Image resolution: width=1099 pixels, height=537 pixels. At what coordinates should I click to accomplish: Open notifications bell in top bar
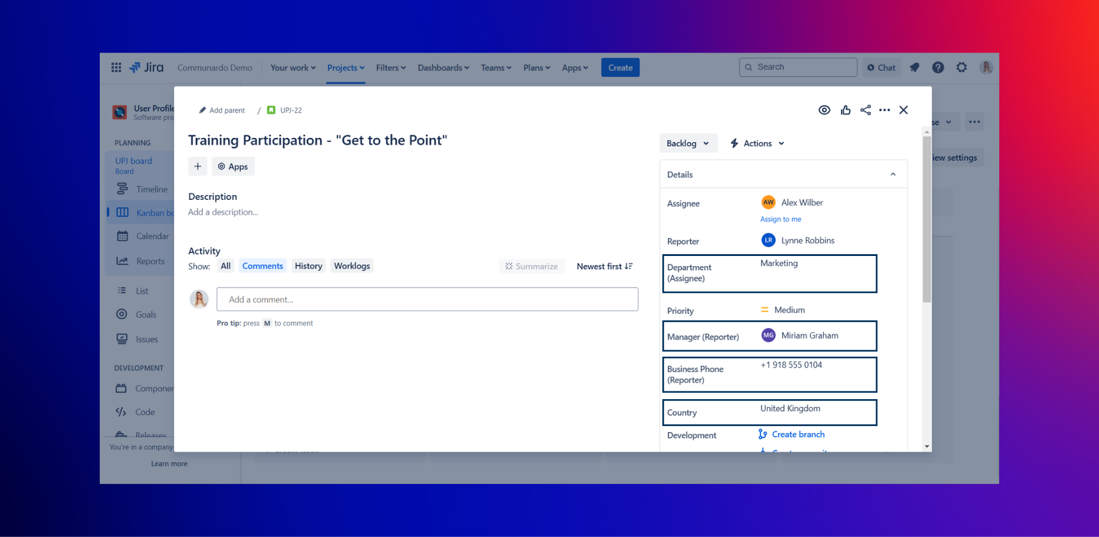point(914,67)
